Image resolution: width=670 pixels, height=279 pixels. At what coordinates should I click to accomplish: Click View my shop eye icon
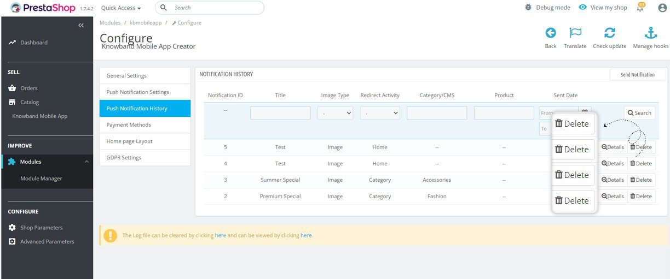pyautogui.click(x=583, y=8)
